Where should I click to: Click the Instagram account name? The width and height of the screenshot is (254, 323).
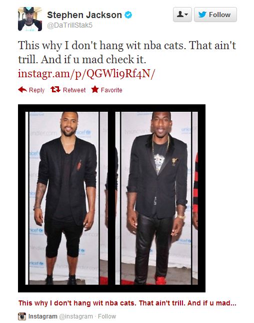[x=42, y=316]
